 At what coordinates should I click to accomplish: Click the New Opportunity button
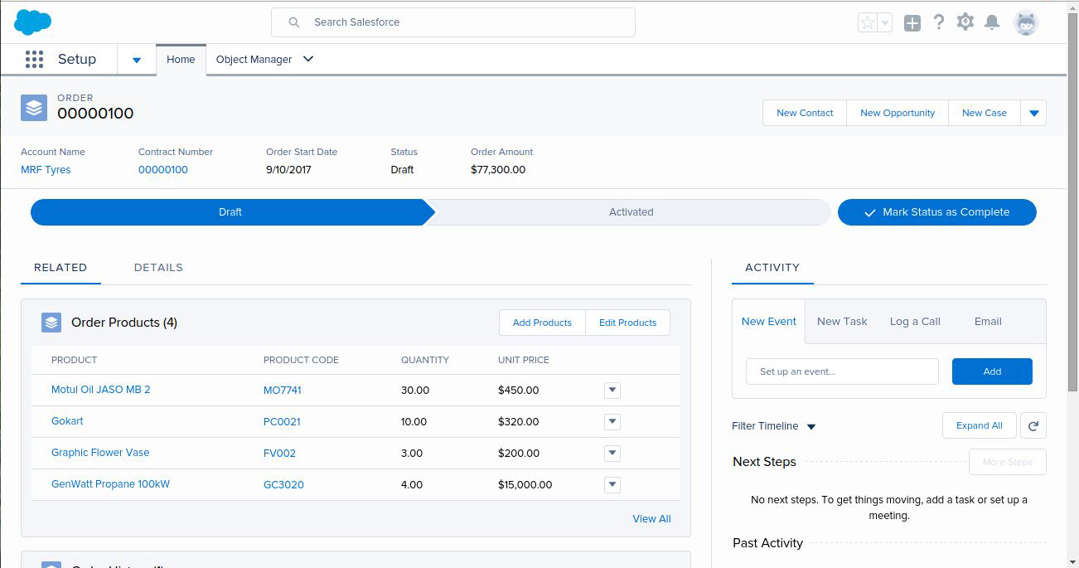coord(898,113)
